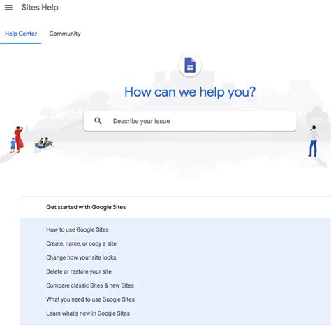Click the How can we help you? heading

click(190, 92)
